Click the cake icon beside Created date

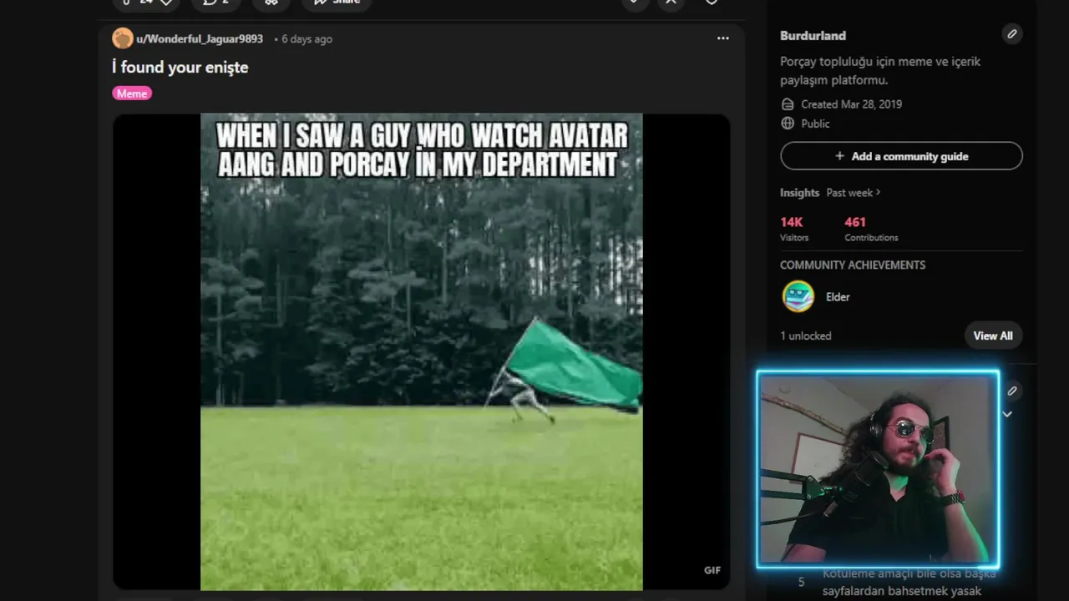(788, 104)
